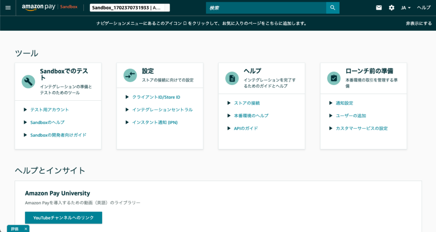
Task: Click the YouTubeチャンネルへのリンク button
Action: click(x=63, y=218)
